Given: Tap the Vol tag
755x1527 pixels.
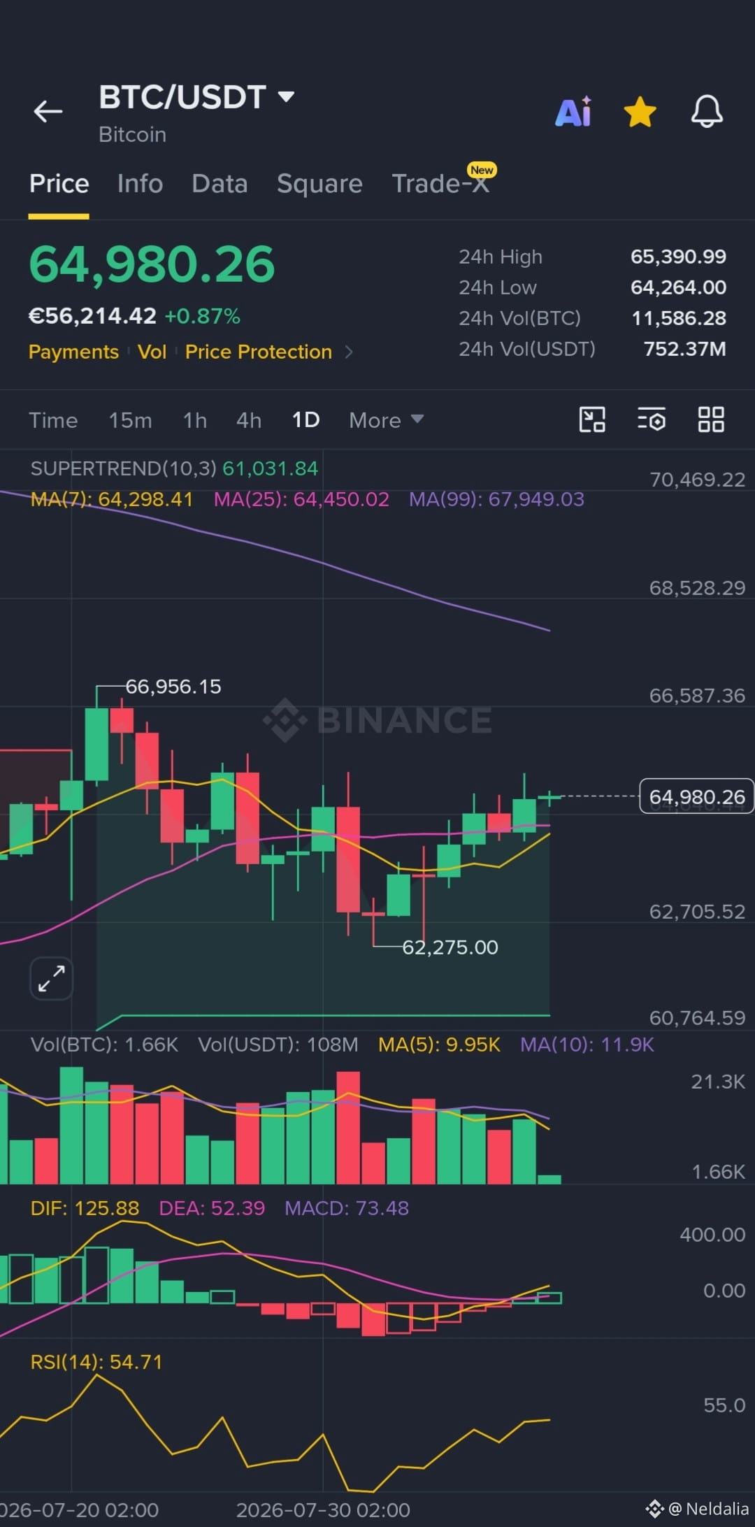Looking at the screenshot, I should coord(152,352).
